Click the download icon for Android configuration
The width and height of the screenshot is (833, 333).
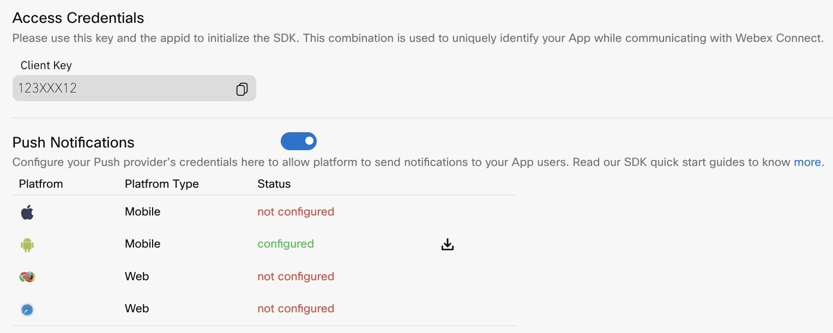pos(447,244)
